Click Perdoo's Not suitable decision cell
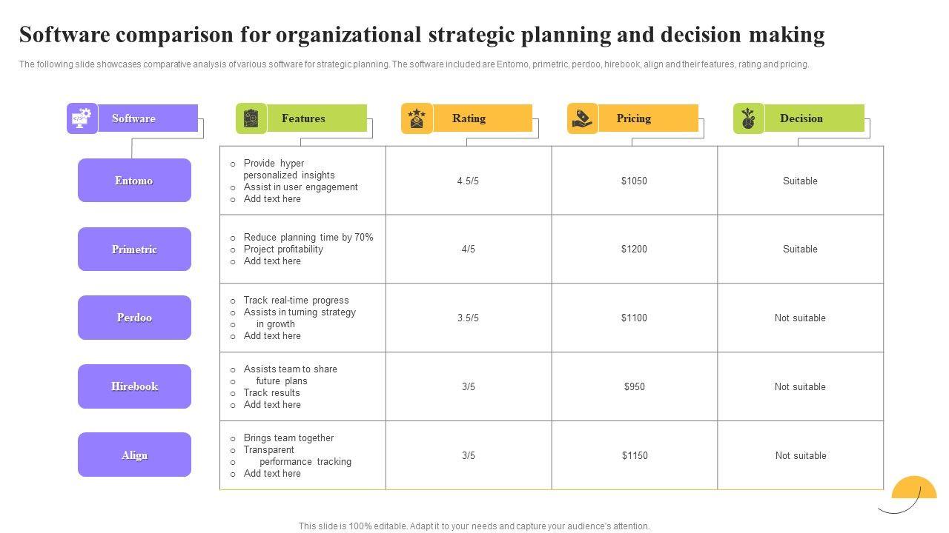This screenshot has width=949, height=533. [x=800, y=318]
